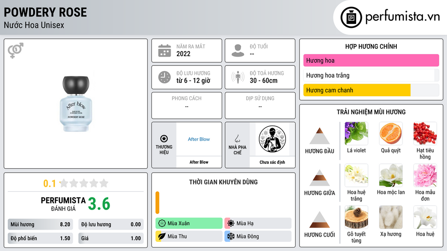Click the Chưa xác định perfumer label

pos(272,162)
